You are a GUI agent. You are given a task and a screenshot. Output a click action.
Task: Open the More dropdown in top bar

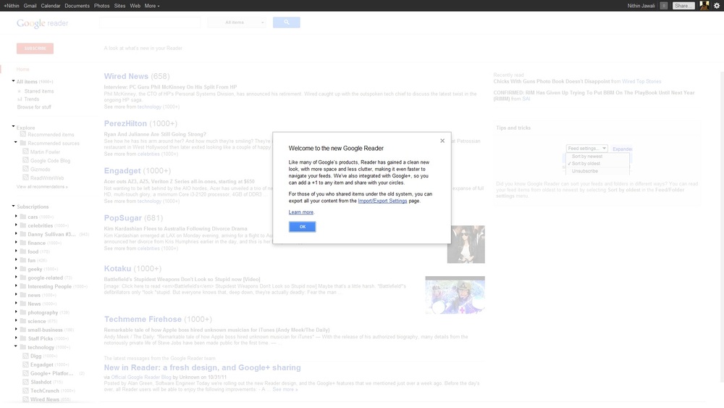click(x=152, y=6)
